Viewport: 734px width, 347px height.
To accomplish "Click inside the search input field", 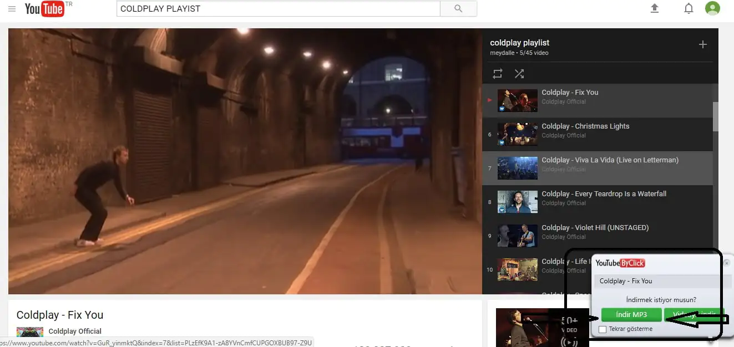I will click(x=277, y=9).
